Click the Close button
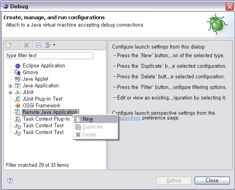 (212, 181)
